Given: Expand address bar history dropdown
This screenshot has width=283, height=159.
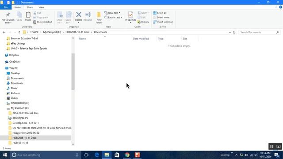Looking at the screenshot, I should pos(230,32).
